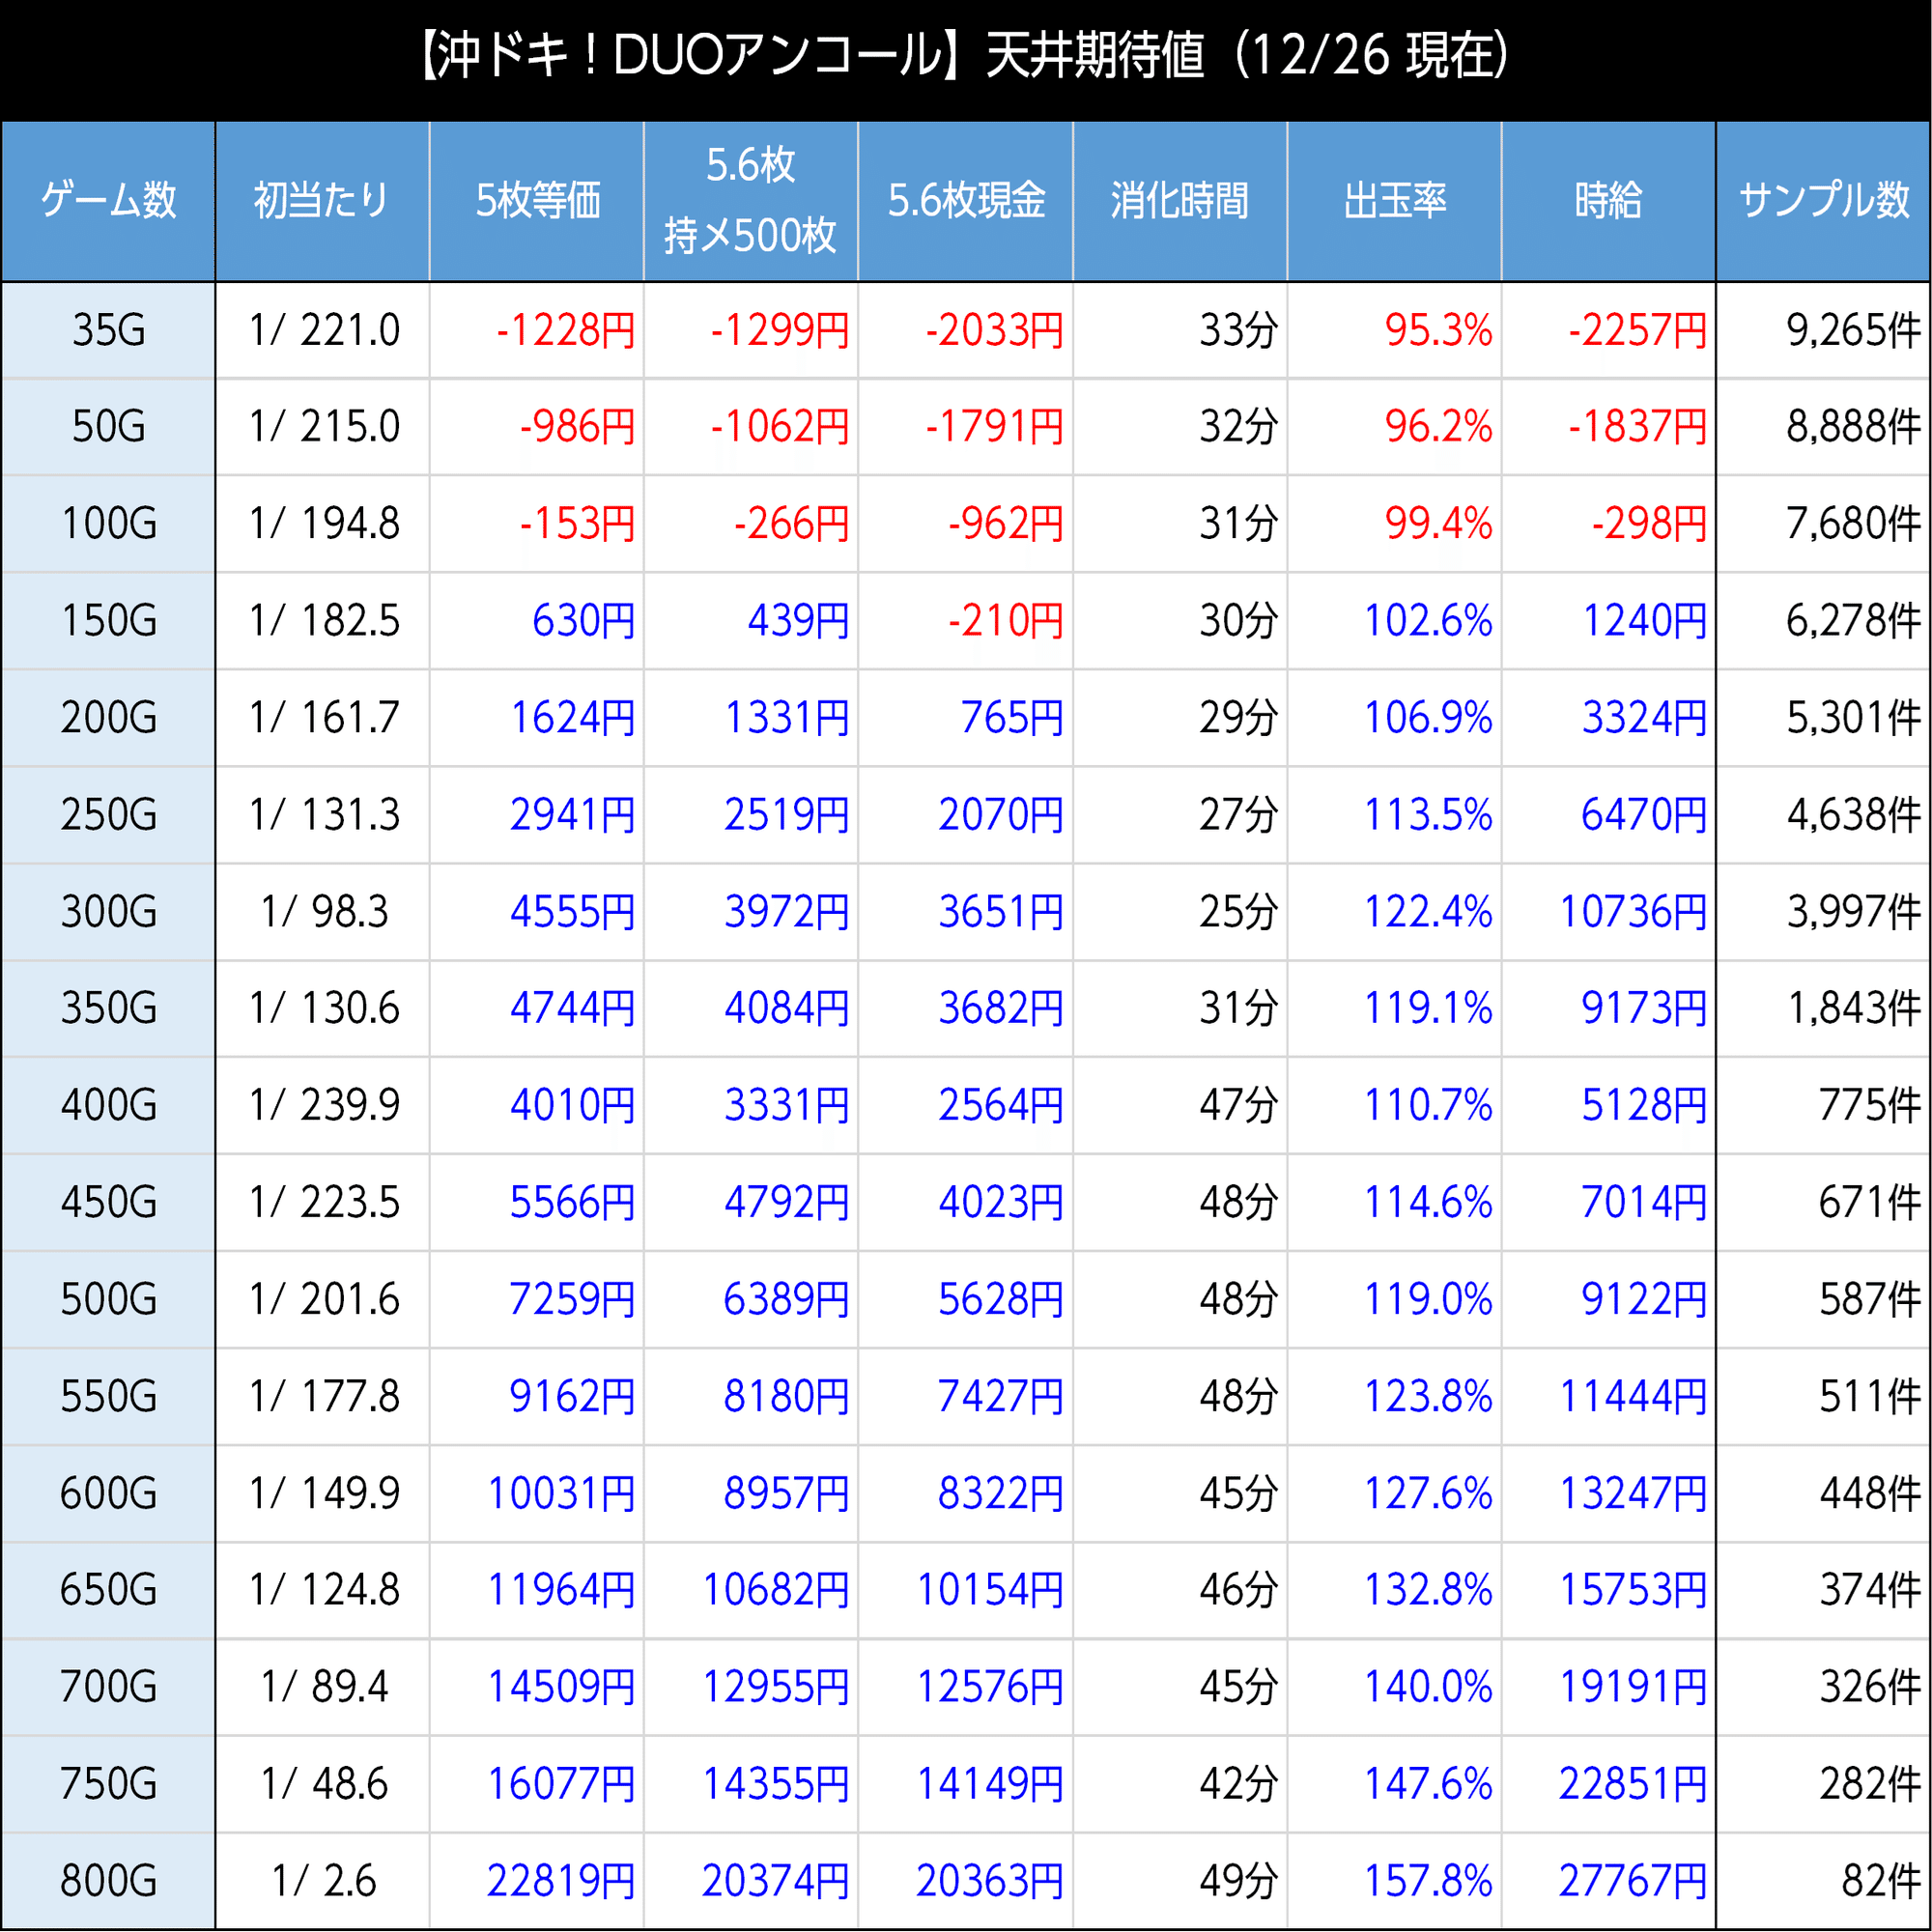Image resolution: width=1932 pixels, height=1932 pixels.
Task: Click the -210円 cell in 150G row
Action: (1004, 621)
